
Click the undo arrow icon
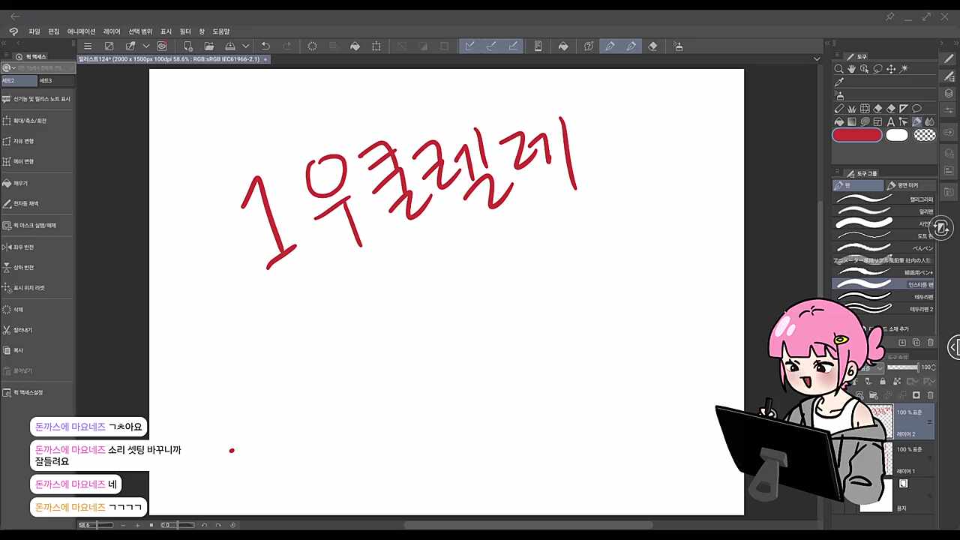(x=265, y=46)
